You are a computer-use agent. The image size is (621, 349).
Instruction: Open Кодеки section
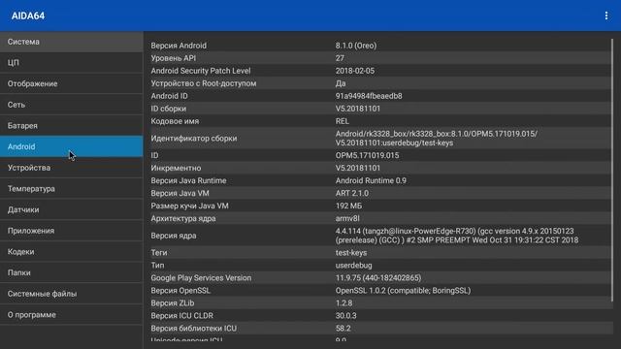pos(71,251)
